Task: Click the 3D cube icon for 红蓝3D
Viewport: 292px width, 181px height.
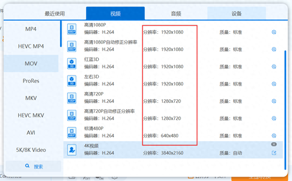Action: click(x=72, y=64)
